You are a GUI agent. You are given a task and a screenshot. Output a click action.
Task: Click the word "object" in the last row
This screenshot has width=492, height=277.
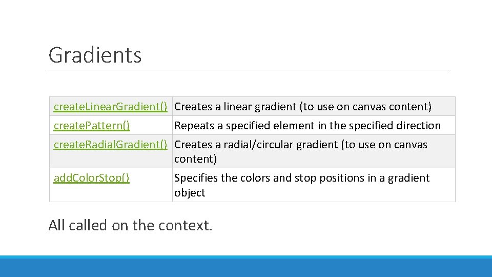tap(190, 193)
